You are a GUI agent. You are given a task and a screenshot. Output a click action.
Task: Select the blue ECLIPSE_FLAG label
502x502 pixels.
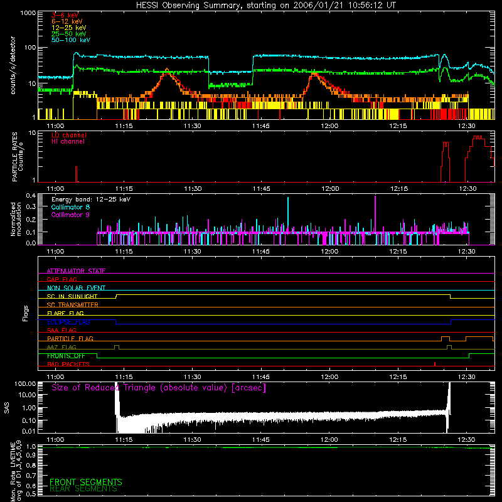point(68,322)
